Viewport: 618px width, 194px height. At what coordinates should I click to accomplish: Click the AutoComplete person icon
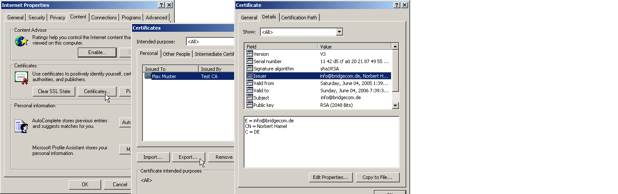[x=21, y=126]
